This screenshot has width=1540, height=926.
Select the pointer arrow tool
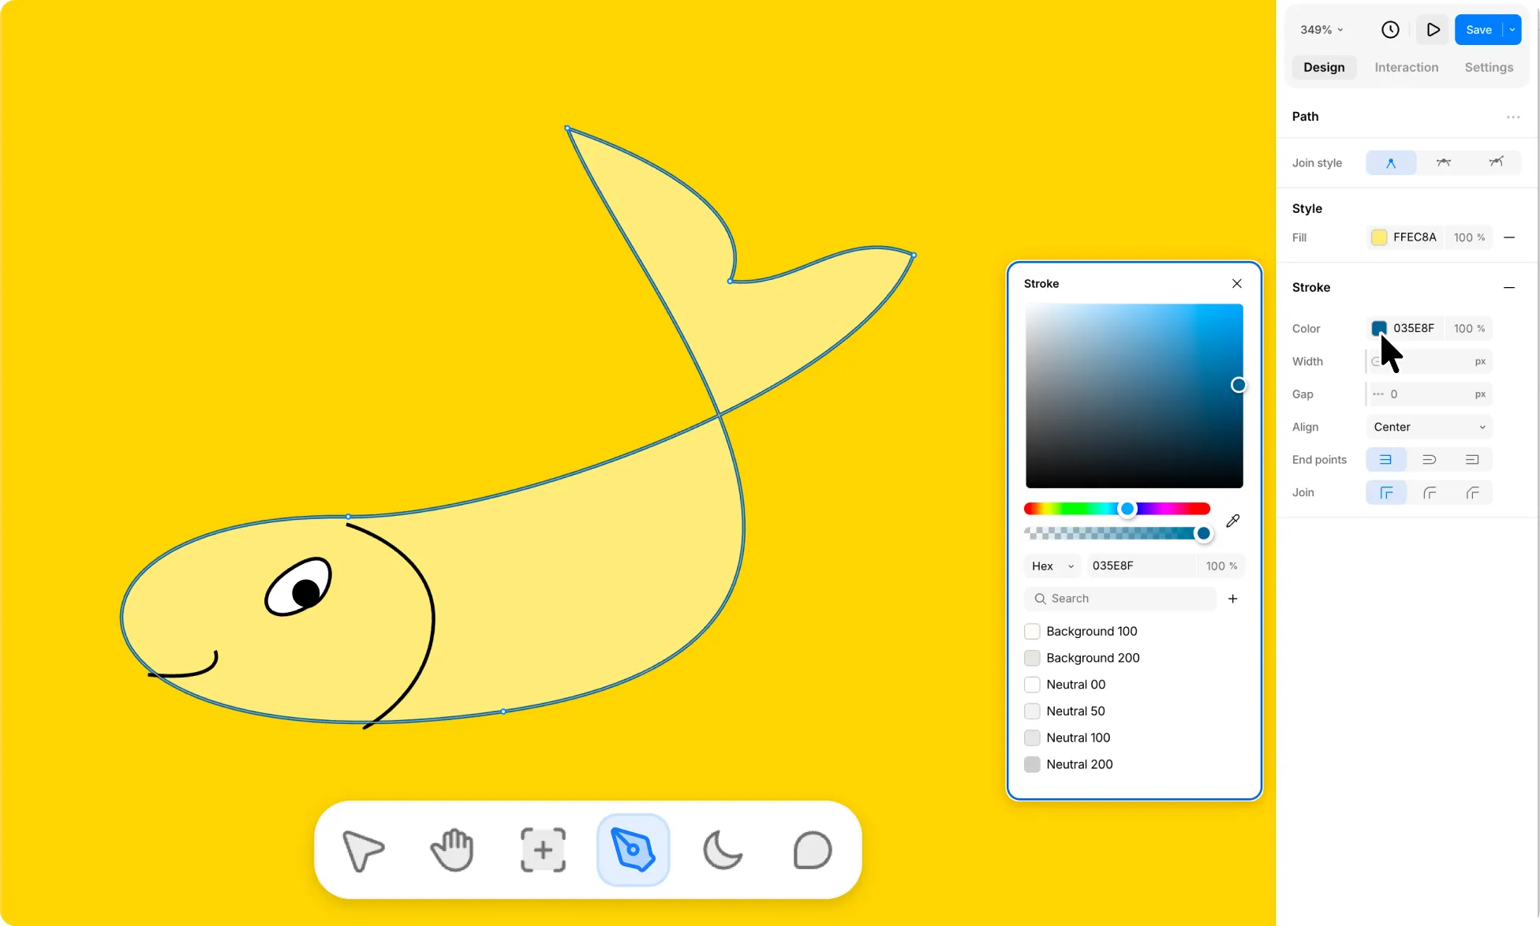point(363,850)
